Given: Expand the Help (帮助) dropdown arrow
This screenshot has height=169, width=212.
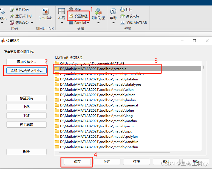Looking at the screenshot, I should (x=113, y=23).
